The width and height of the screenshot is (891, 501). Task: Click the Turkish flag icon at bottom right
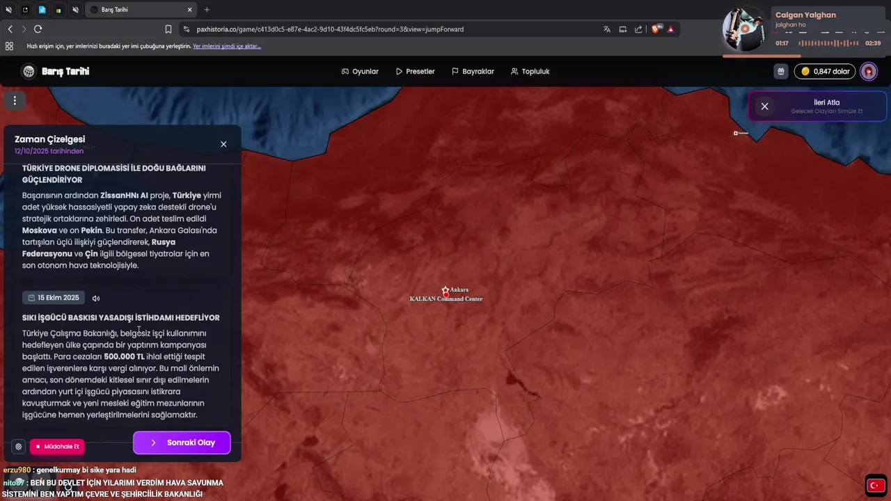coord(876,486)
